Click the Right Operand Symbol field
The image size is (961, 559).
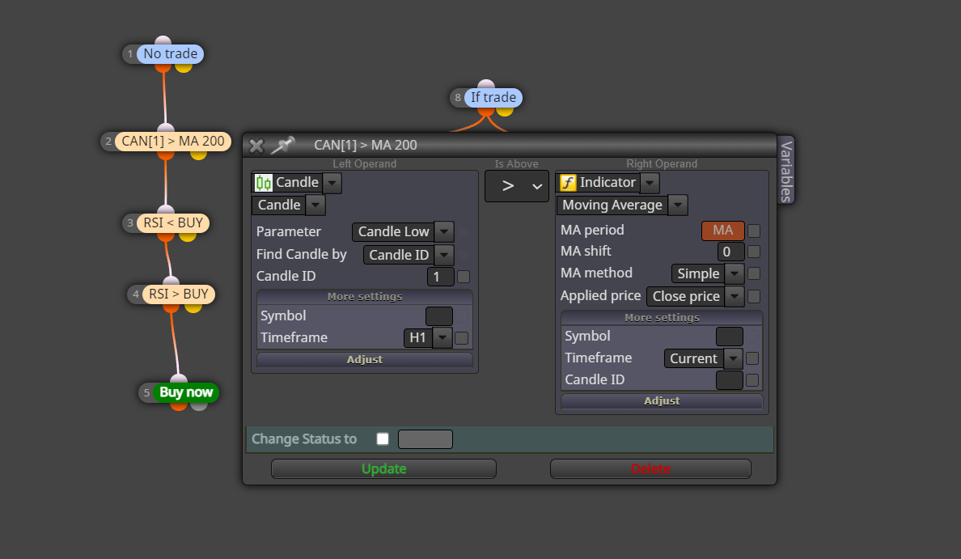point(730,337)
